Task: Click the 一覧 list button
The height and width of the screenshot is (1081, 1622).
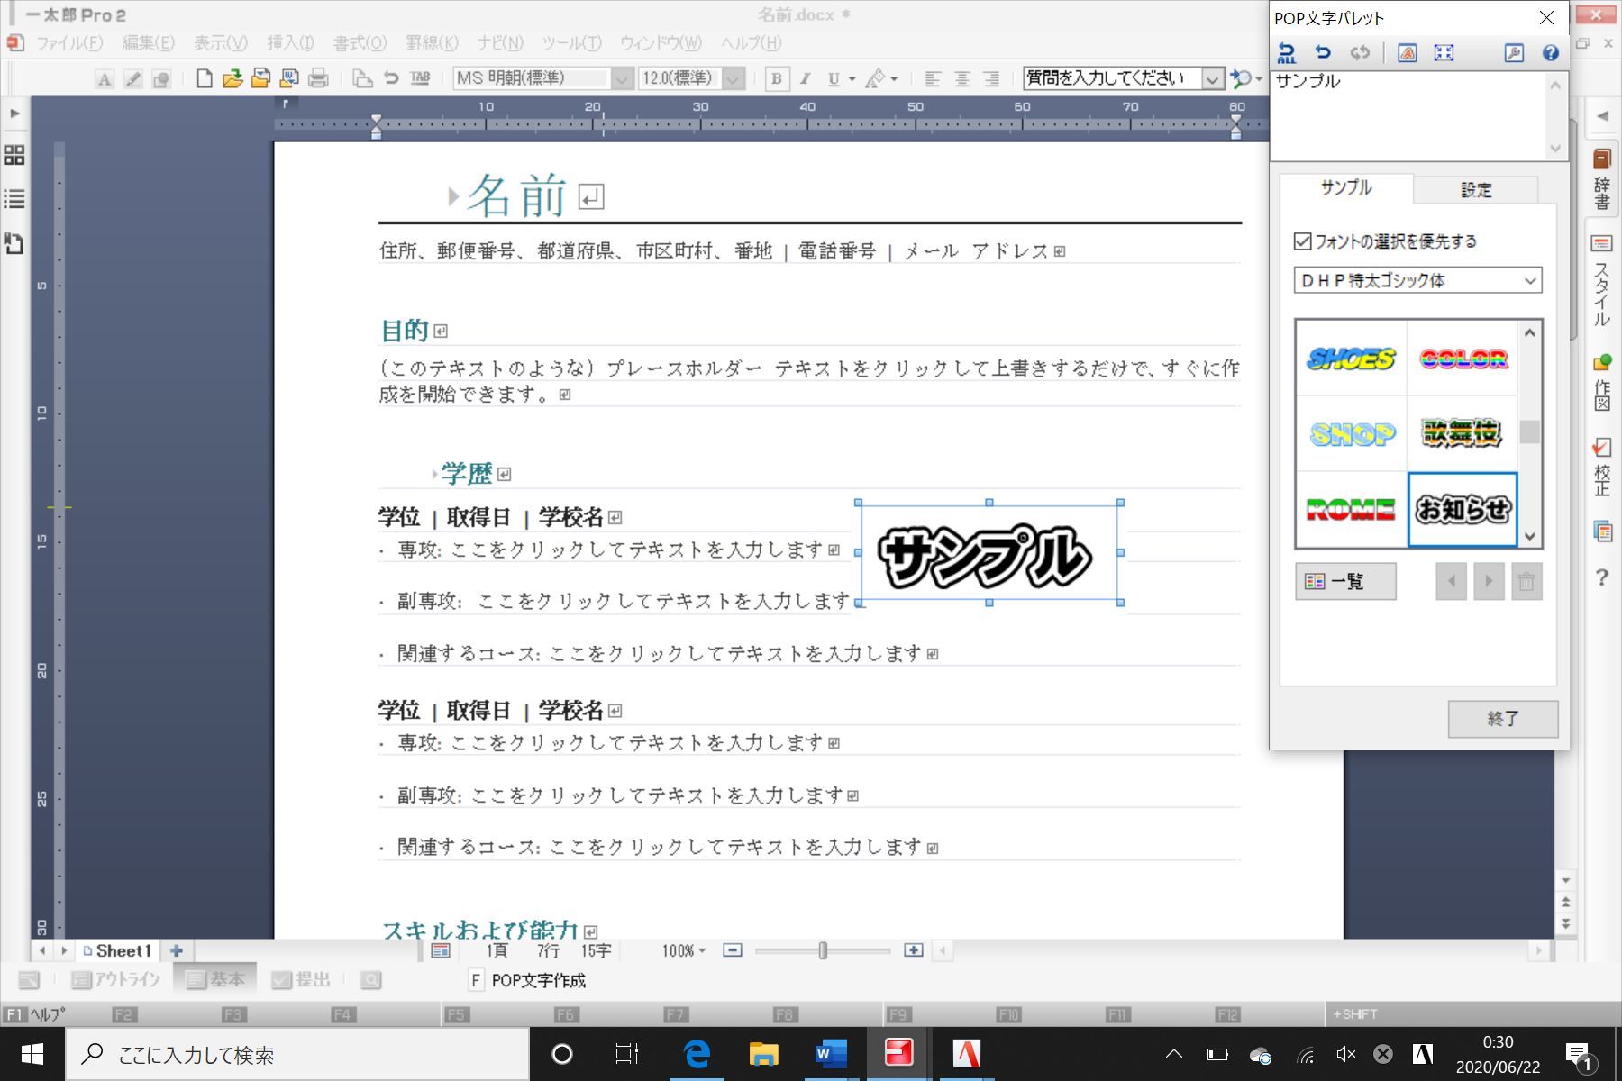Action: (x=1346, y=581)
